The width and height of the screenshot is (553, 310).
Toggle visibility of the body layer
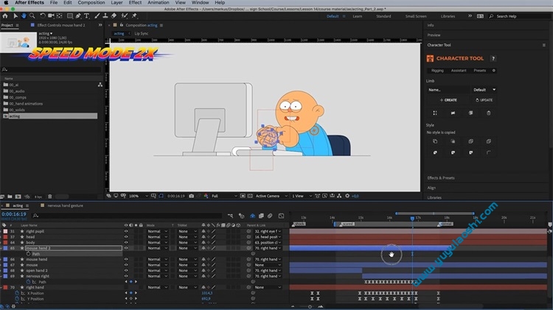point(126,242)
